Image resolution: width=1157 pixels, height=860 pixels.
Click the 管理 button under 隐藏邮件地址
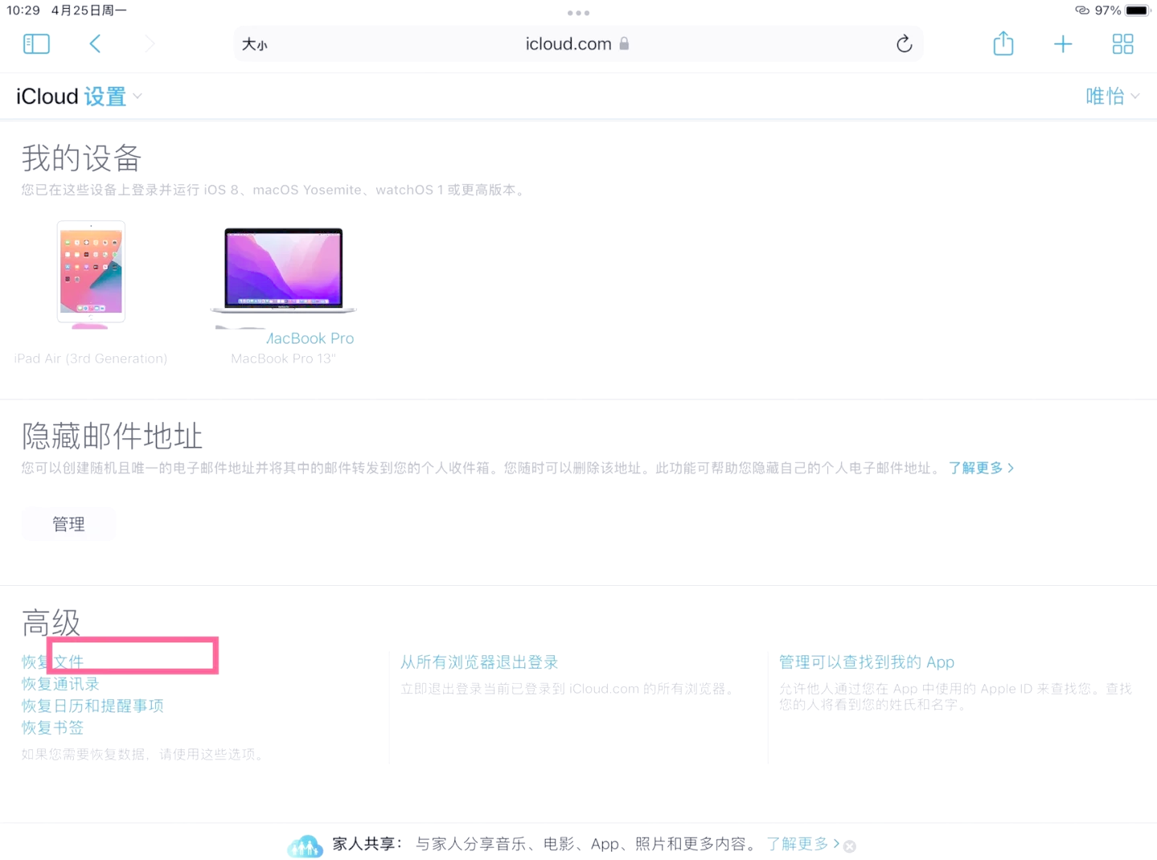click(68, 523)
